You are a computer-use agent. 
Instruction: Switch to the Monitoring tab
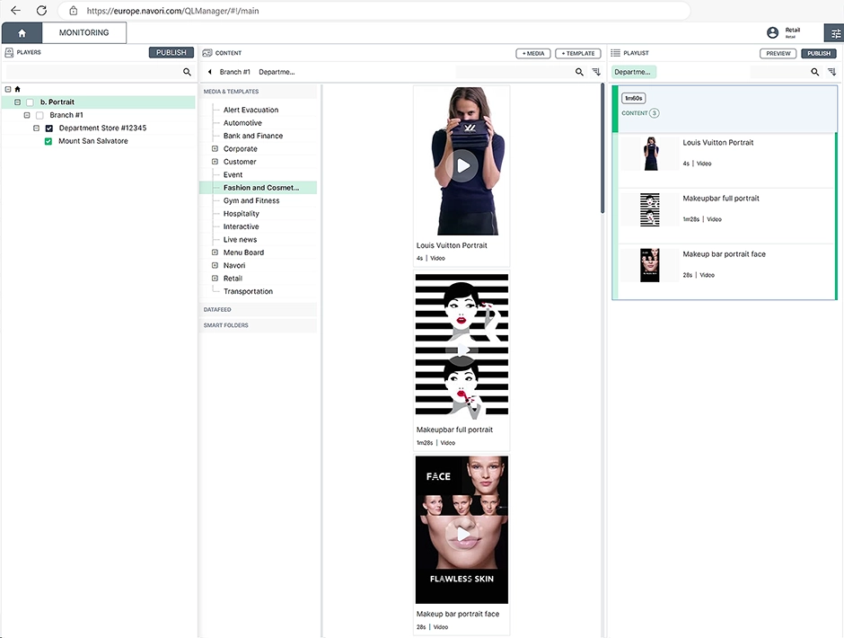coord(84,32)
